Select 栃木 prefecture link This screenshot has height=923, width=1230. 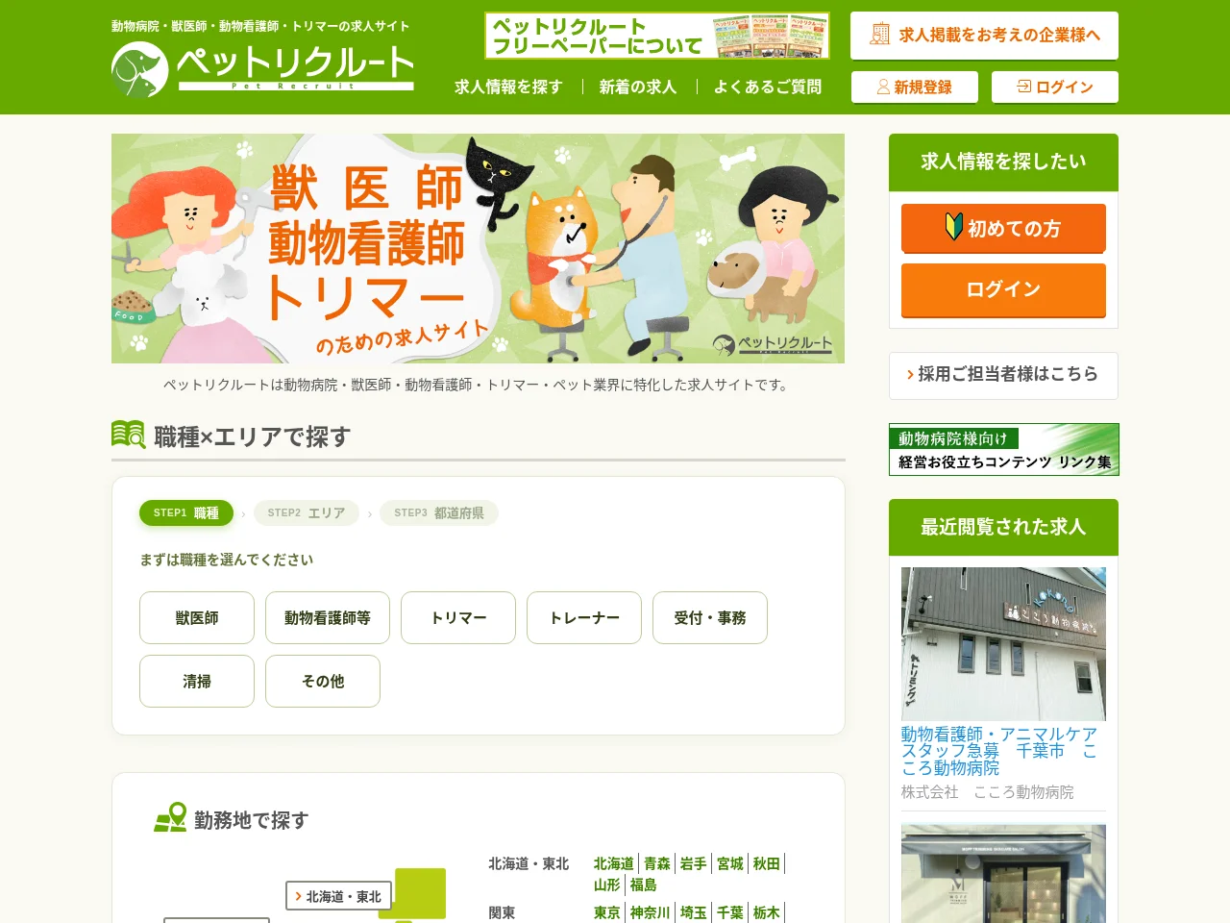coord(767,912)
